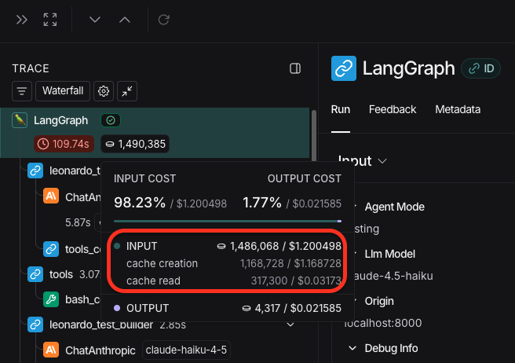Open trace settings gear icon
This screenshot has height=363, width=515.
(103, 91)
